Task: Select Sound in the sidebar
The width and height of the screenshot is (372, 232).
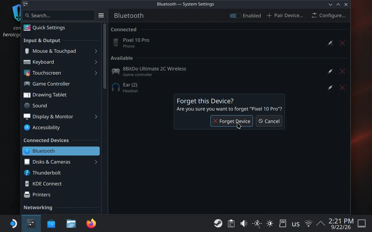Action: click(61, 106)
